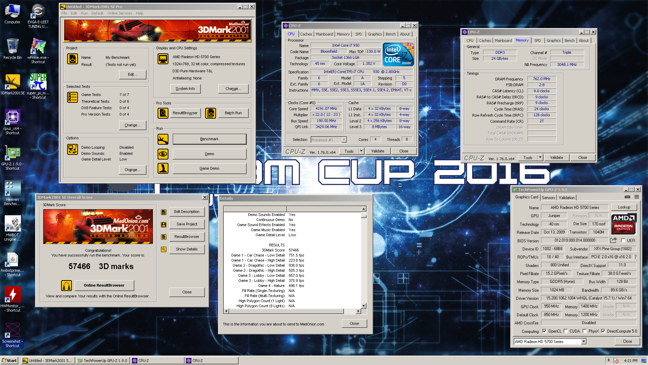Toggle the PhysX checkbox
Viewport: 648px width, 365px height.
[585, 331]
